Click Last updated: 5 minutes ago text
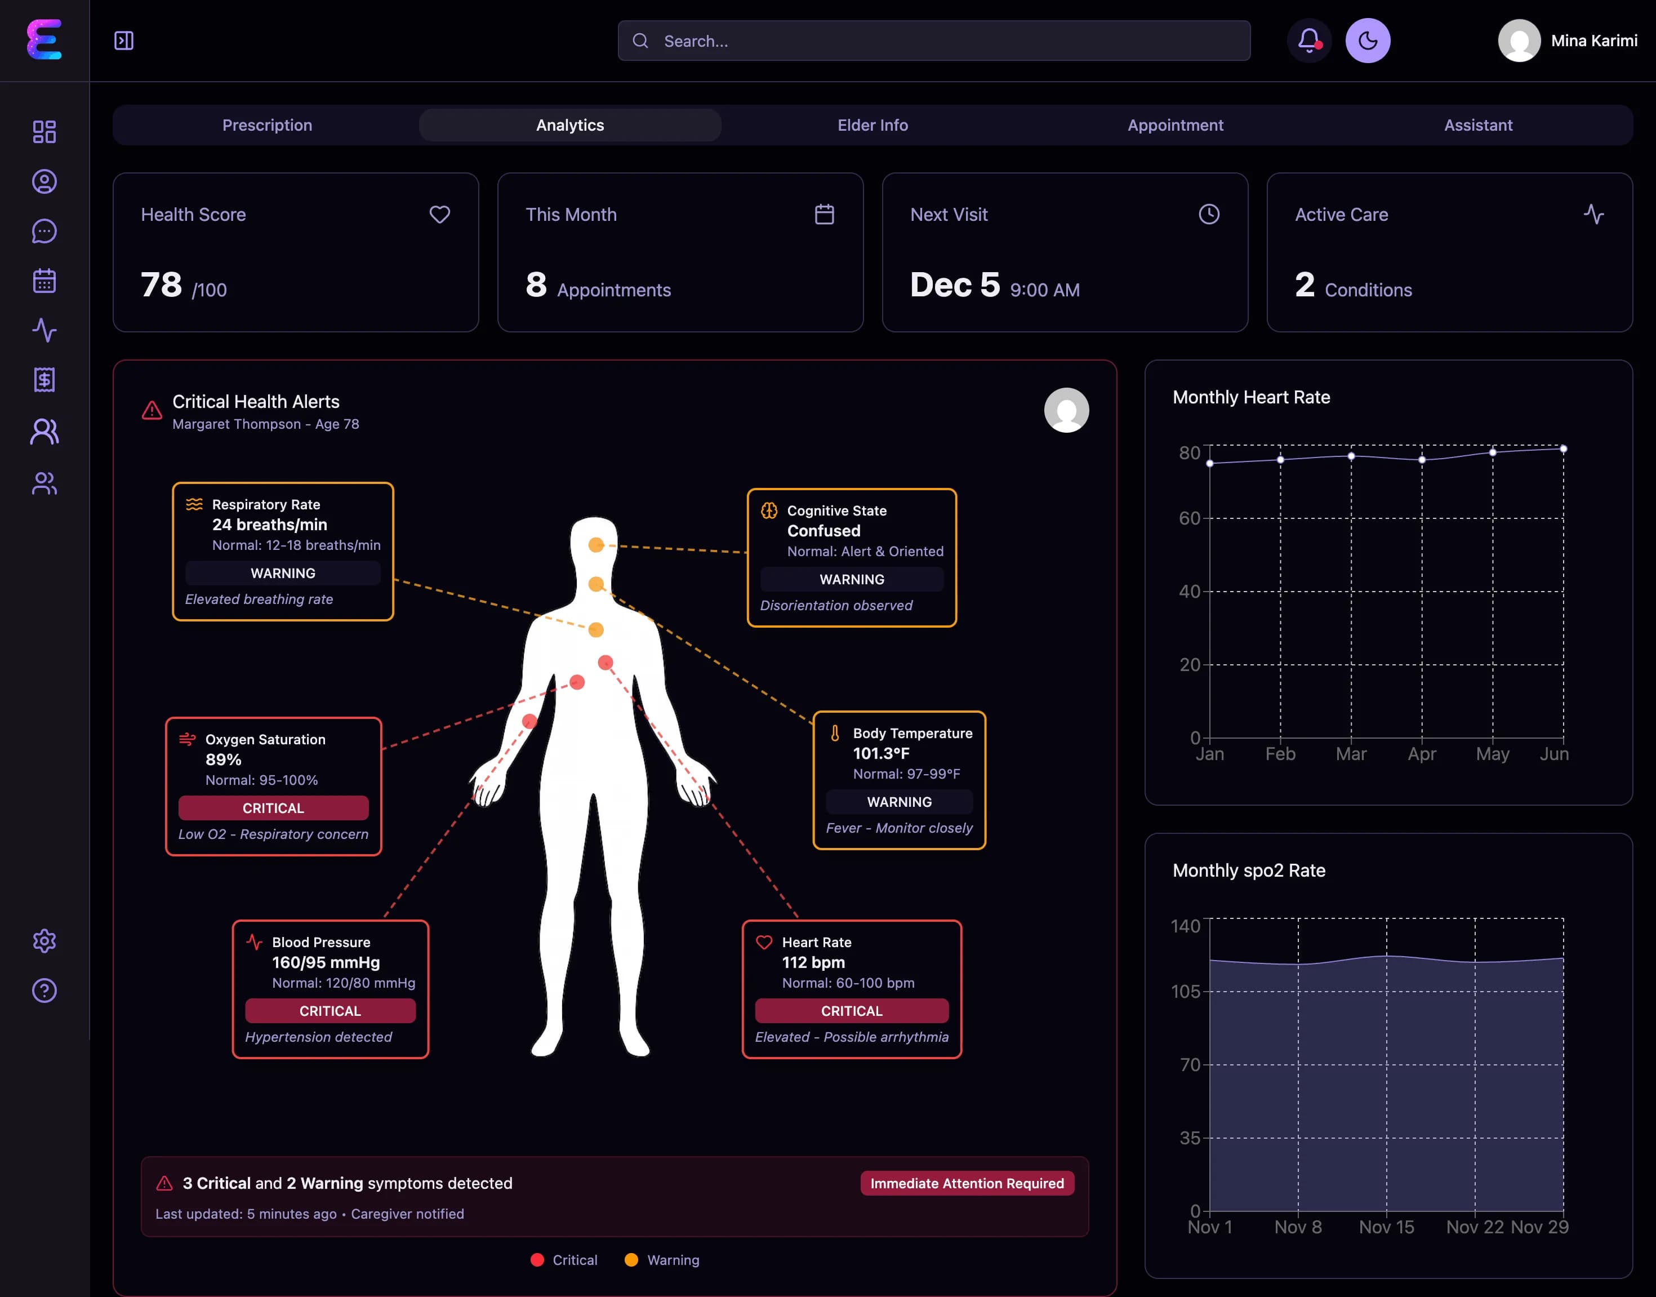Viewport: 1656px width, 1297px height. 246,1214
